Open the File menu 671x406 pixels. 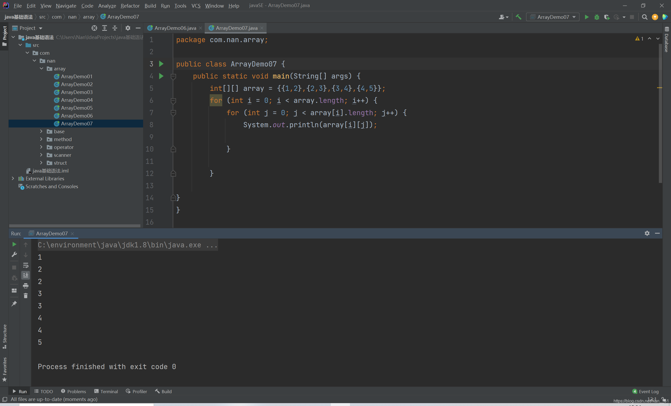click(x=17, y=5)
